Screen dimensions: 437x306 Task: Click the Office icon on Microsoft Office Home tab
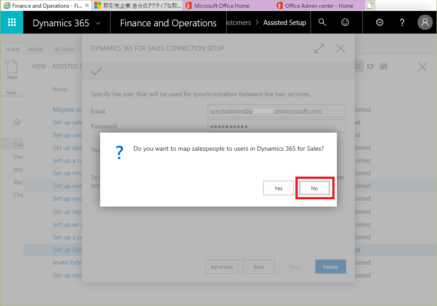188,5
